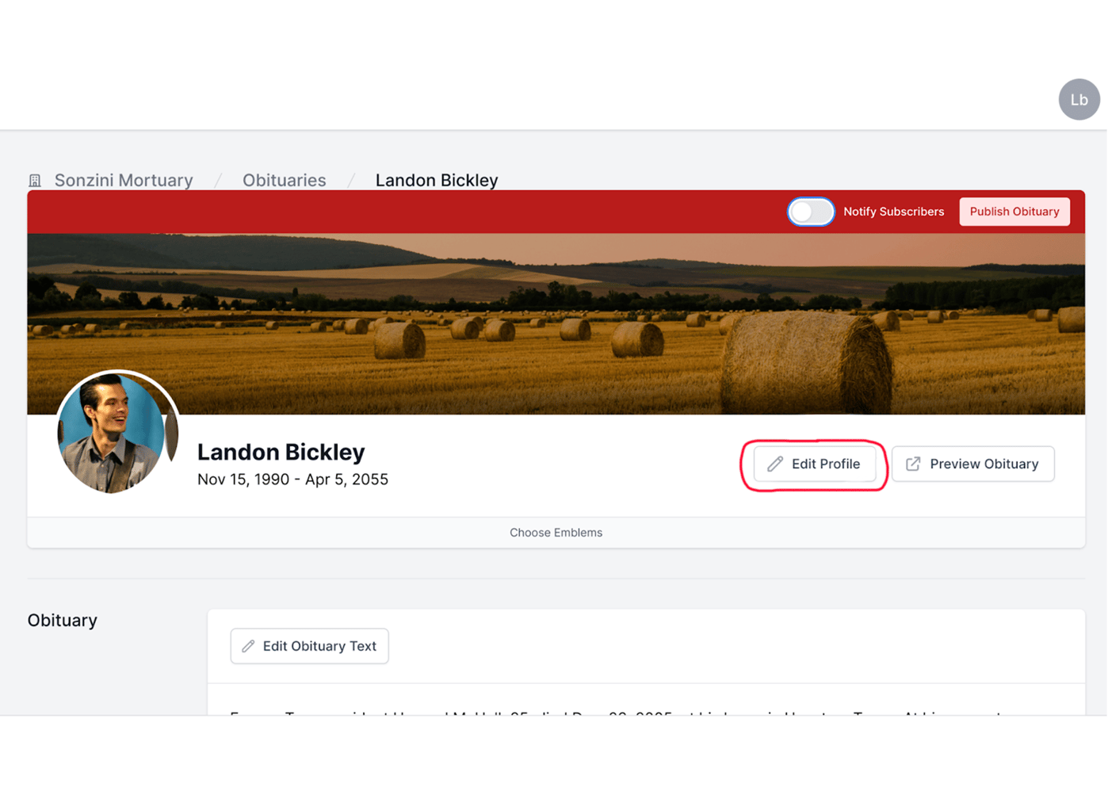
Task: Open the Lb user avatar menu
Action: coord(1079,100)
